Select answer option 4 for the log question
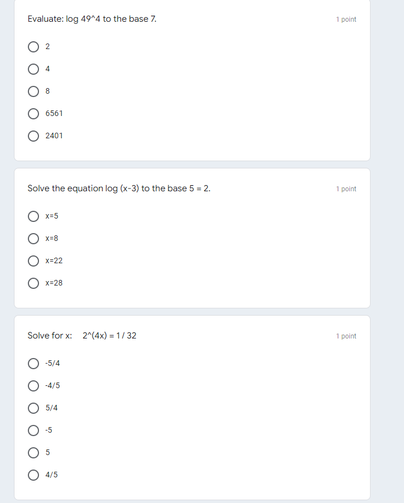404x503 pixels. coord(34,69)
